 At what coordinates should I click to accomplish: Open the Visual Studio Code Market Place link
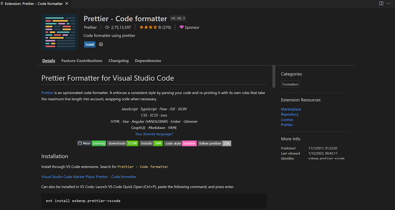click(x=89, y=177)
